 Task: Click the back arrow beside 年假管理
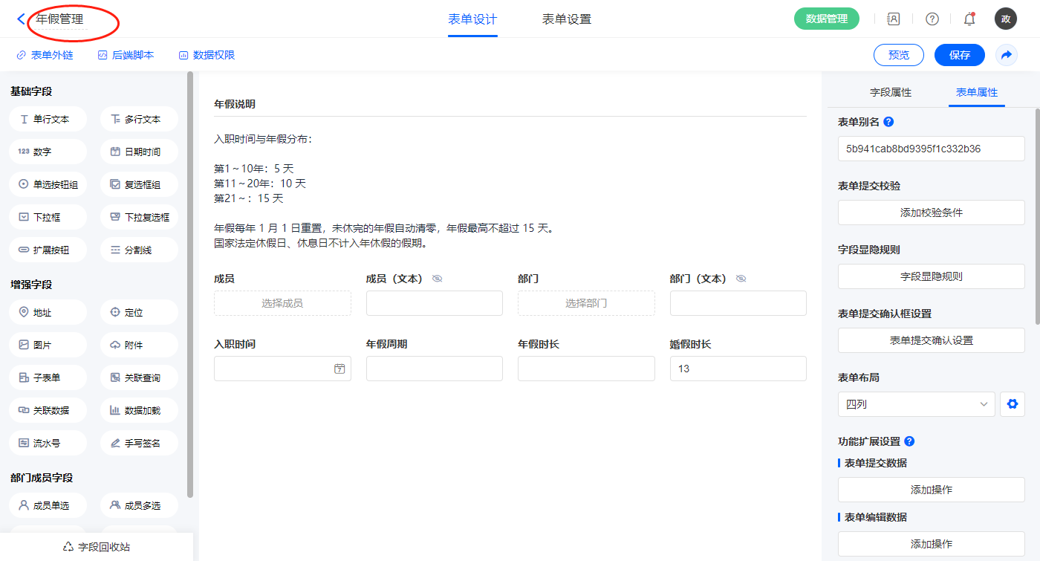[x=21, y=19]
